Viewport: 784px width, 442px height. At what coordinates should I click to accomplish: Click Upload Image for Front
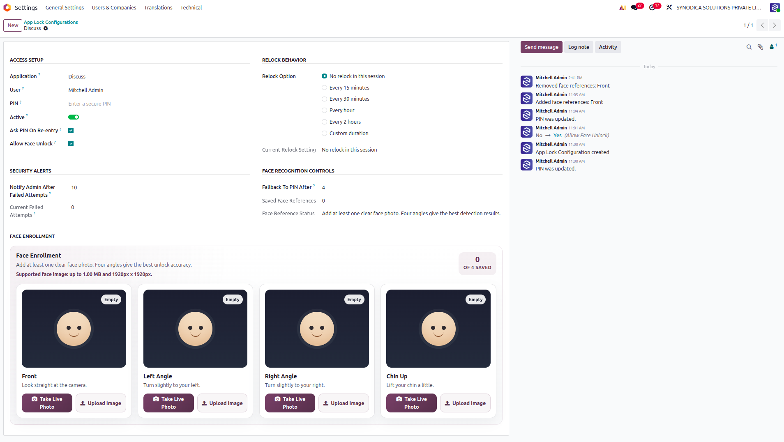(x=101, y=403)
